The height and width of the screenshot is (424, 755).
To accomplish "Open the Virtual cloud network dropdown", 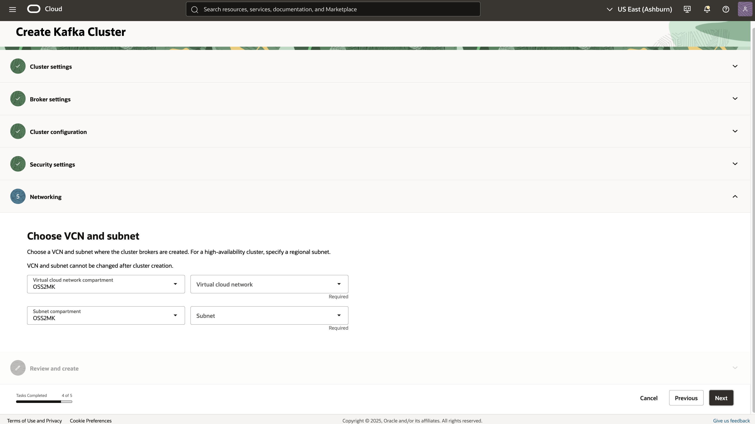I will [x=269, y=284].
